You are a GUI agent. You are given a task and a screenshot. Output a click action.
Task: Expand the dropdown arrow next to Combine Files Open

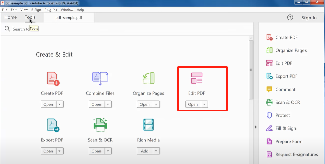pos(108,104)
